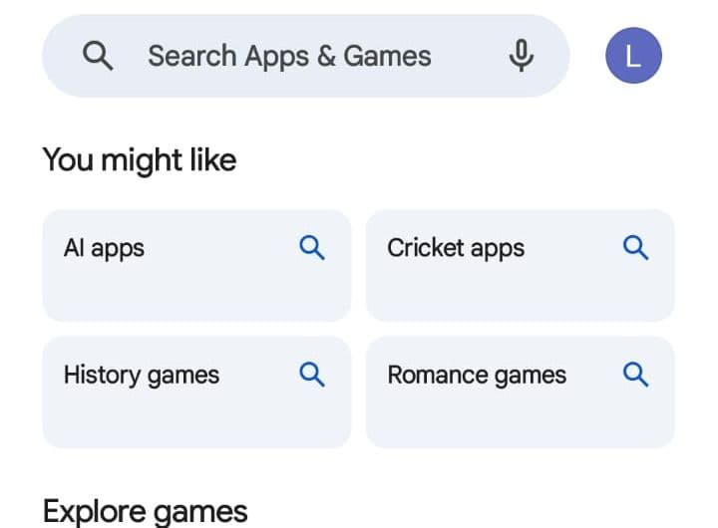
Task: Select the Cricket apps suggestion label
Action: pyautogui.click(x=456, y=248)
